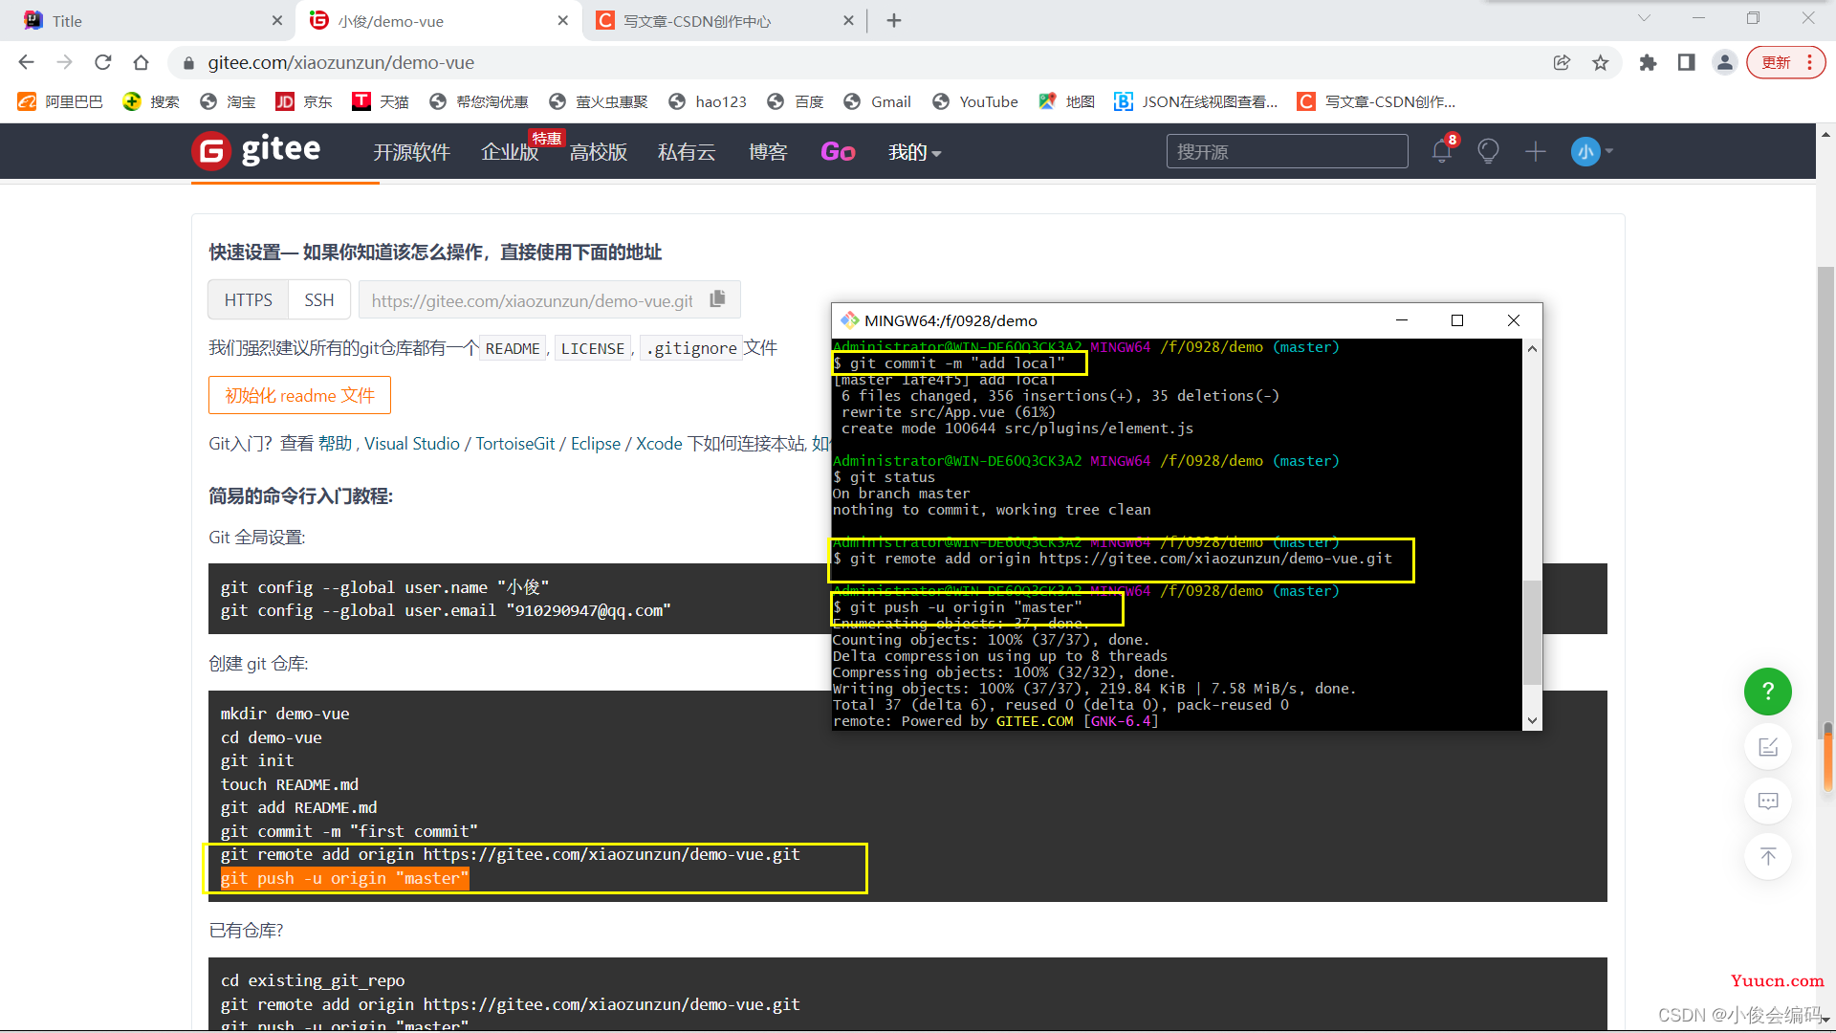Screen dimensions: 1836x1033
Task: Open the 帮助 link
Action: tap(335, 444)
